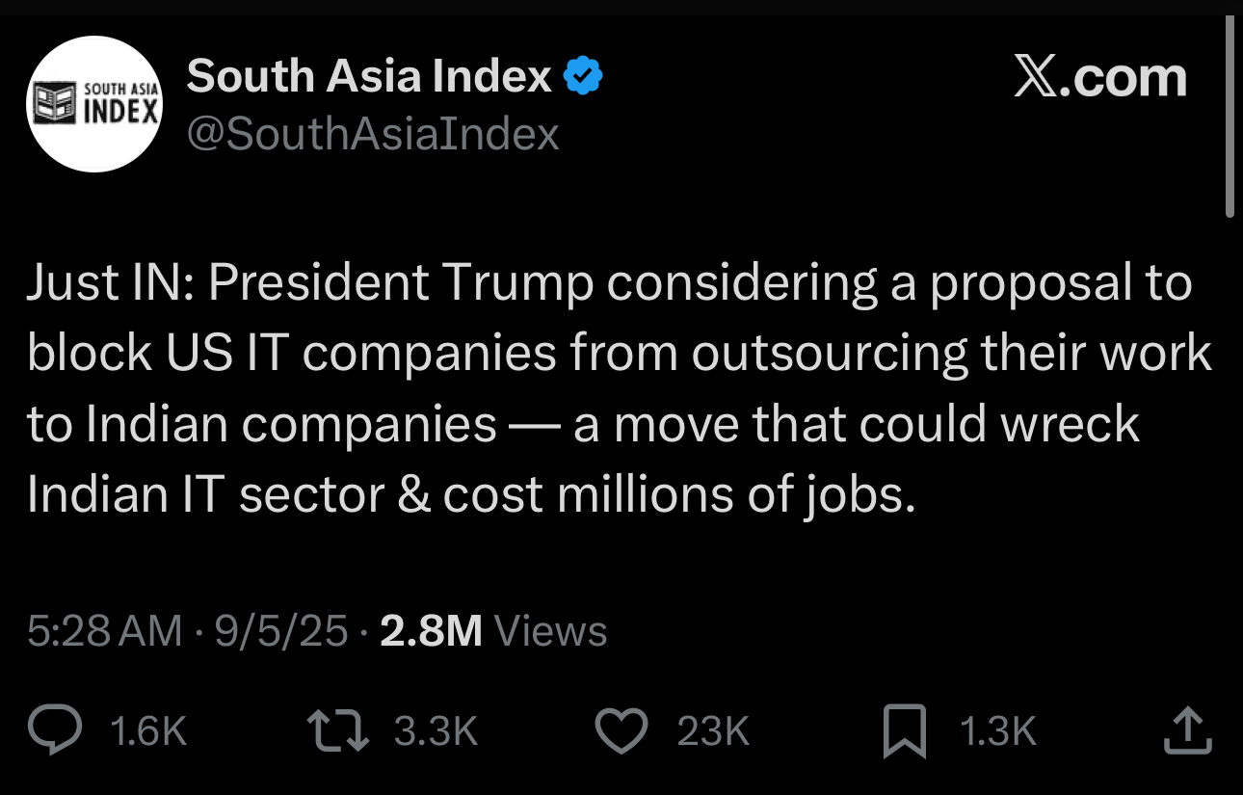
Task: Click the blue verified checkmark badge
Action: pyautogui.click(x=583, y=76)
